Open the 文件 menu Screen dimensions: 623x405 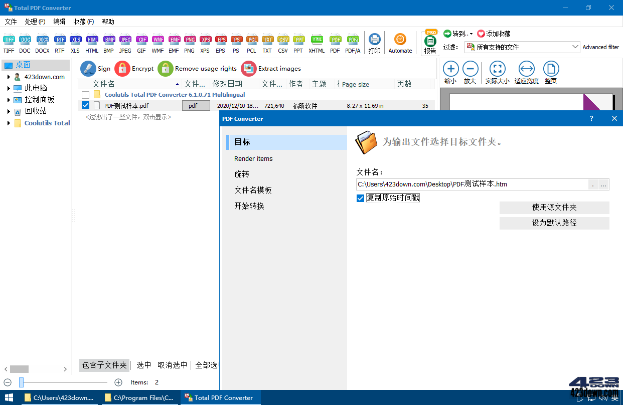[11, 22]
